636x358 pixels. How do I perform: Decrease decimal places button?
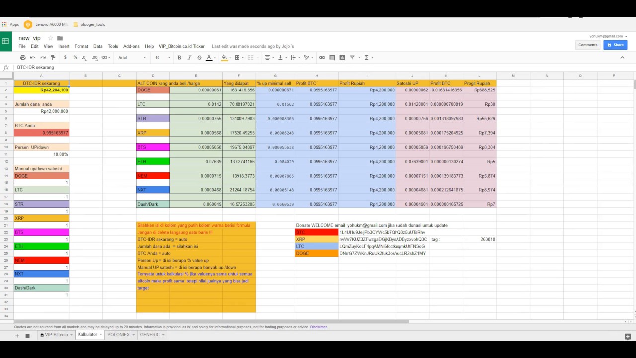click(x=84, y=58)
